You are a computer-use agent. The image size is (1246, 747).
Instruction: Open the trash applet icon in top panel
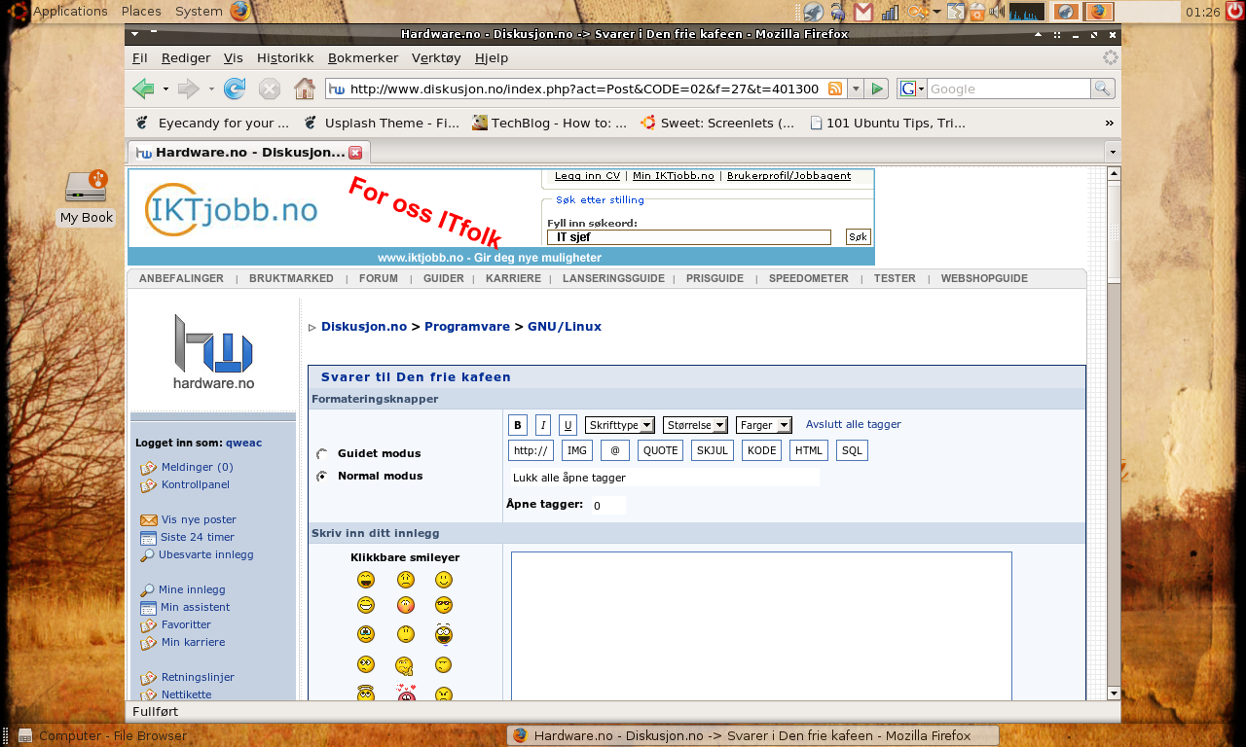[x=976, y=12]
